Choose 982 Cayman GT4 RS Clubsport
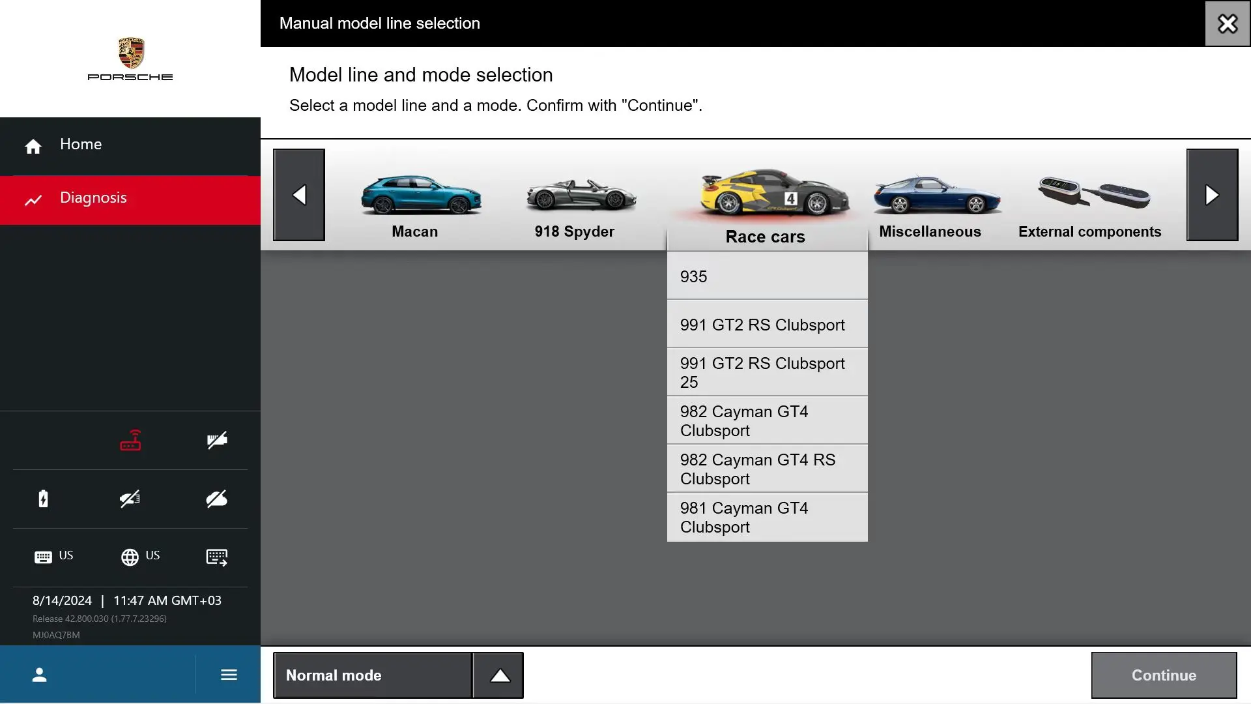1251x704 pixels. click(x=768, y=469)
